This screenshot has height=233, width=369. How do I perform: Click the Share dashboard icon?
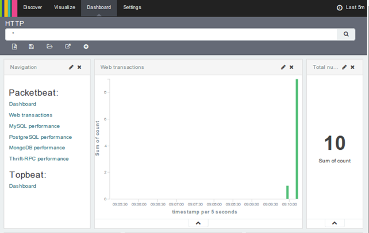tap(68, 46)
